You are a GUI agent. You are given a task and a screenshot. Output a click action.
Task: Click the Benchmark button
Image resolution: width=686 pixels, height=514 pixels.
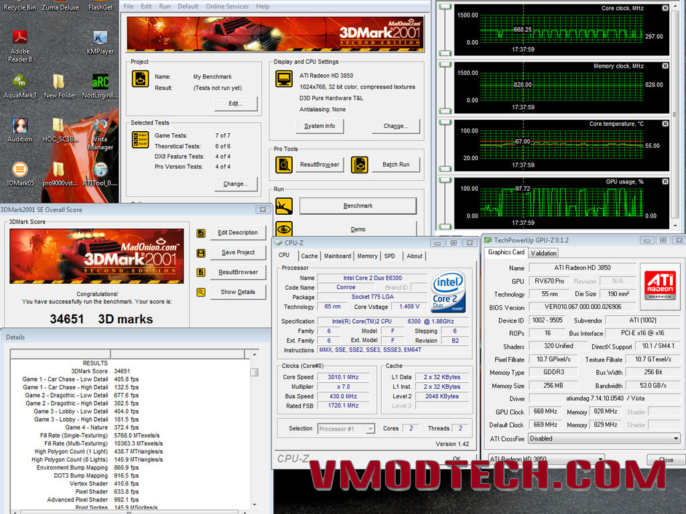(x=358, y=206)
